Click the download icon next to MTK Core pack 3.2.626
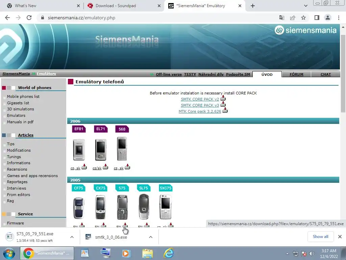346x260 pixels. coord(225,110)
